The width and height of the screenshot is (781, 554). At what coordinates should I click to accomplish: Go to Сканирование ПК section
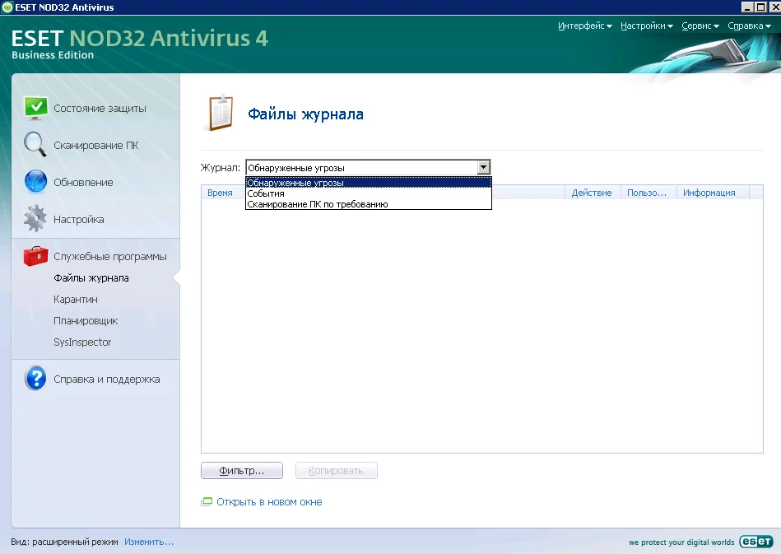pos(95,145)
